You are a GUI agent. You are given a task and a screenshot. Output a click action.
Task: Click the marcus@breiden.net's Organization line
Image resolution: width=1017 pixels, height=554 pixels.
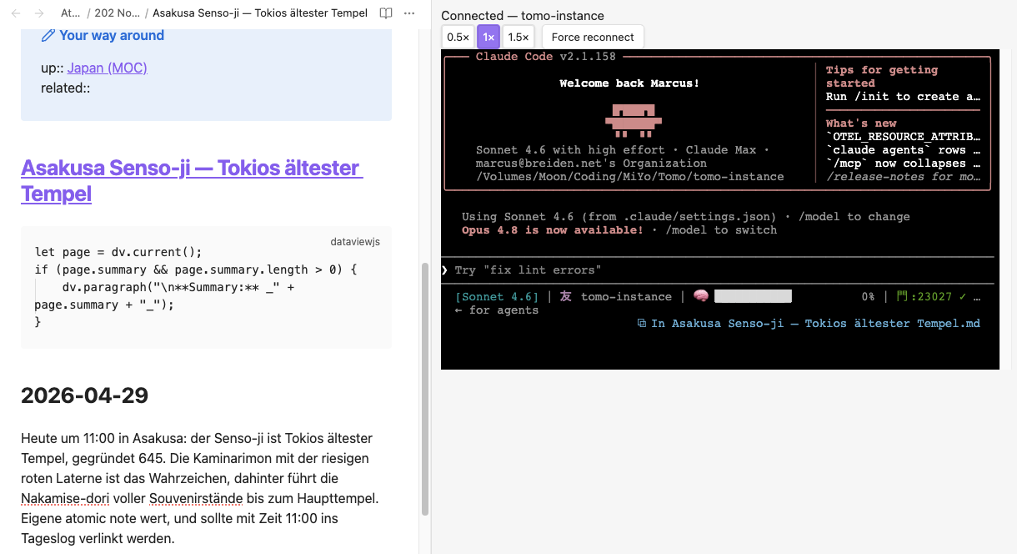591,163
